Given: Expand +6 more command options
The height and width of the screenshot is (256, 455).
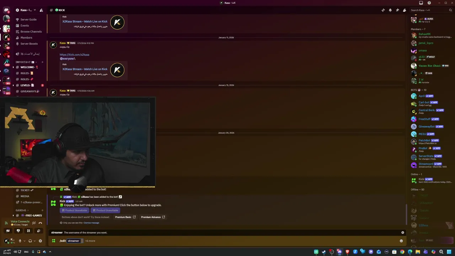Looking at the screenshot, I should tap(90, 241).
